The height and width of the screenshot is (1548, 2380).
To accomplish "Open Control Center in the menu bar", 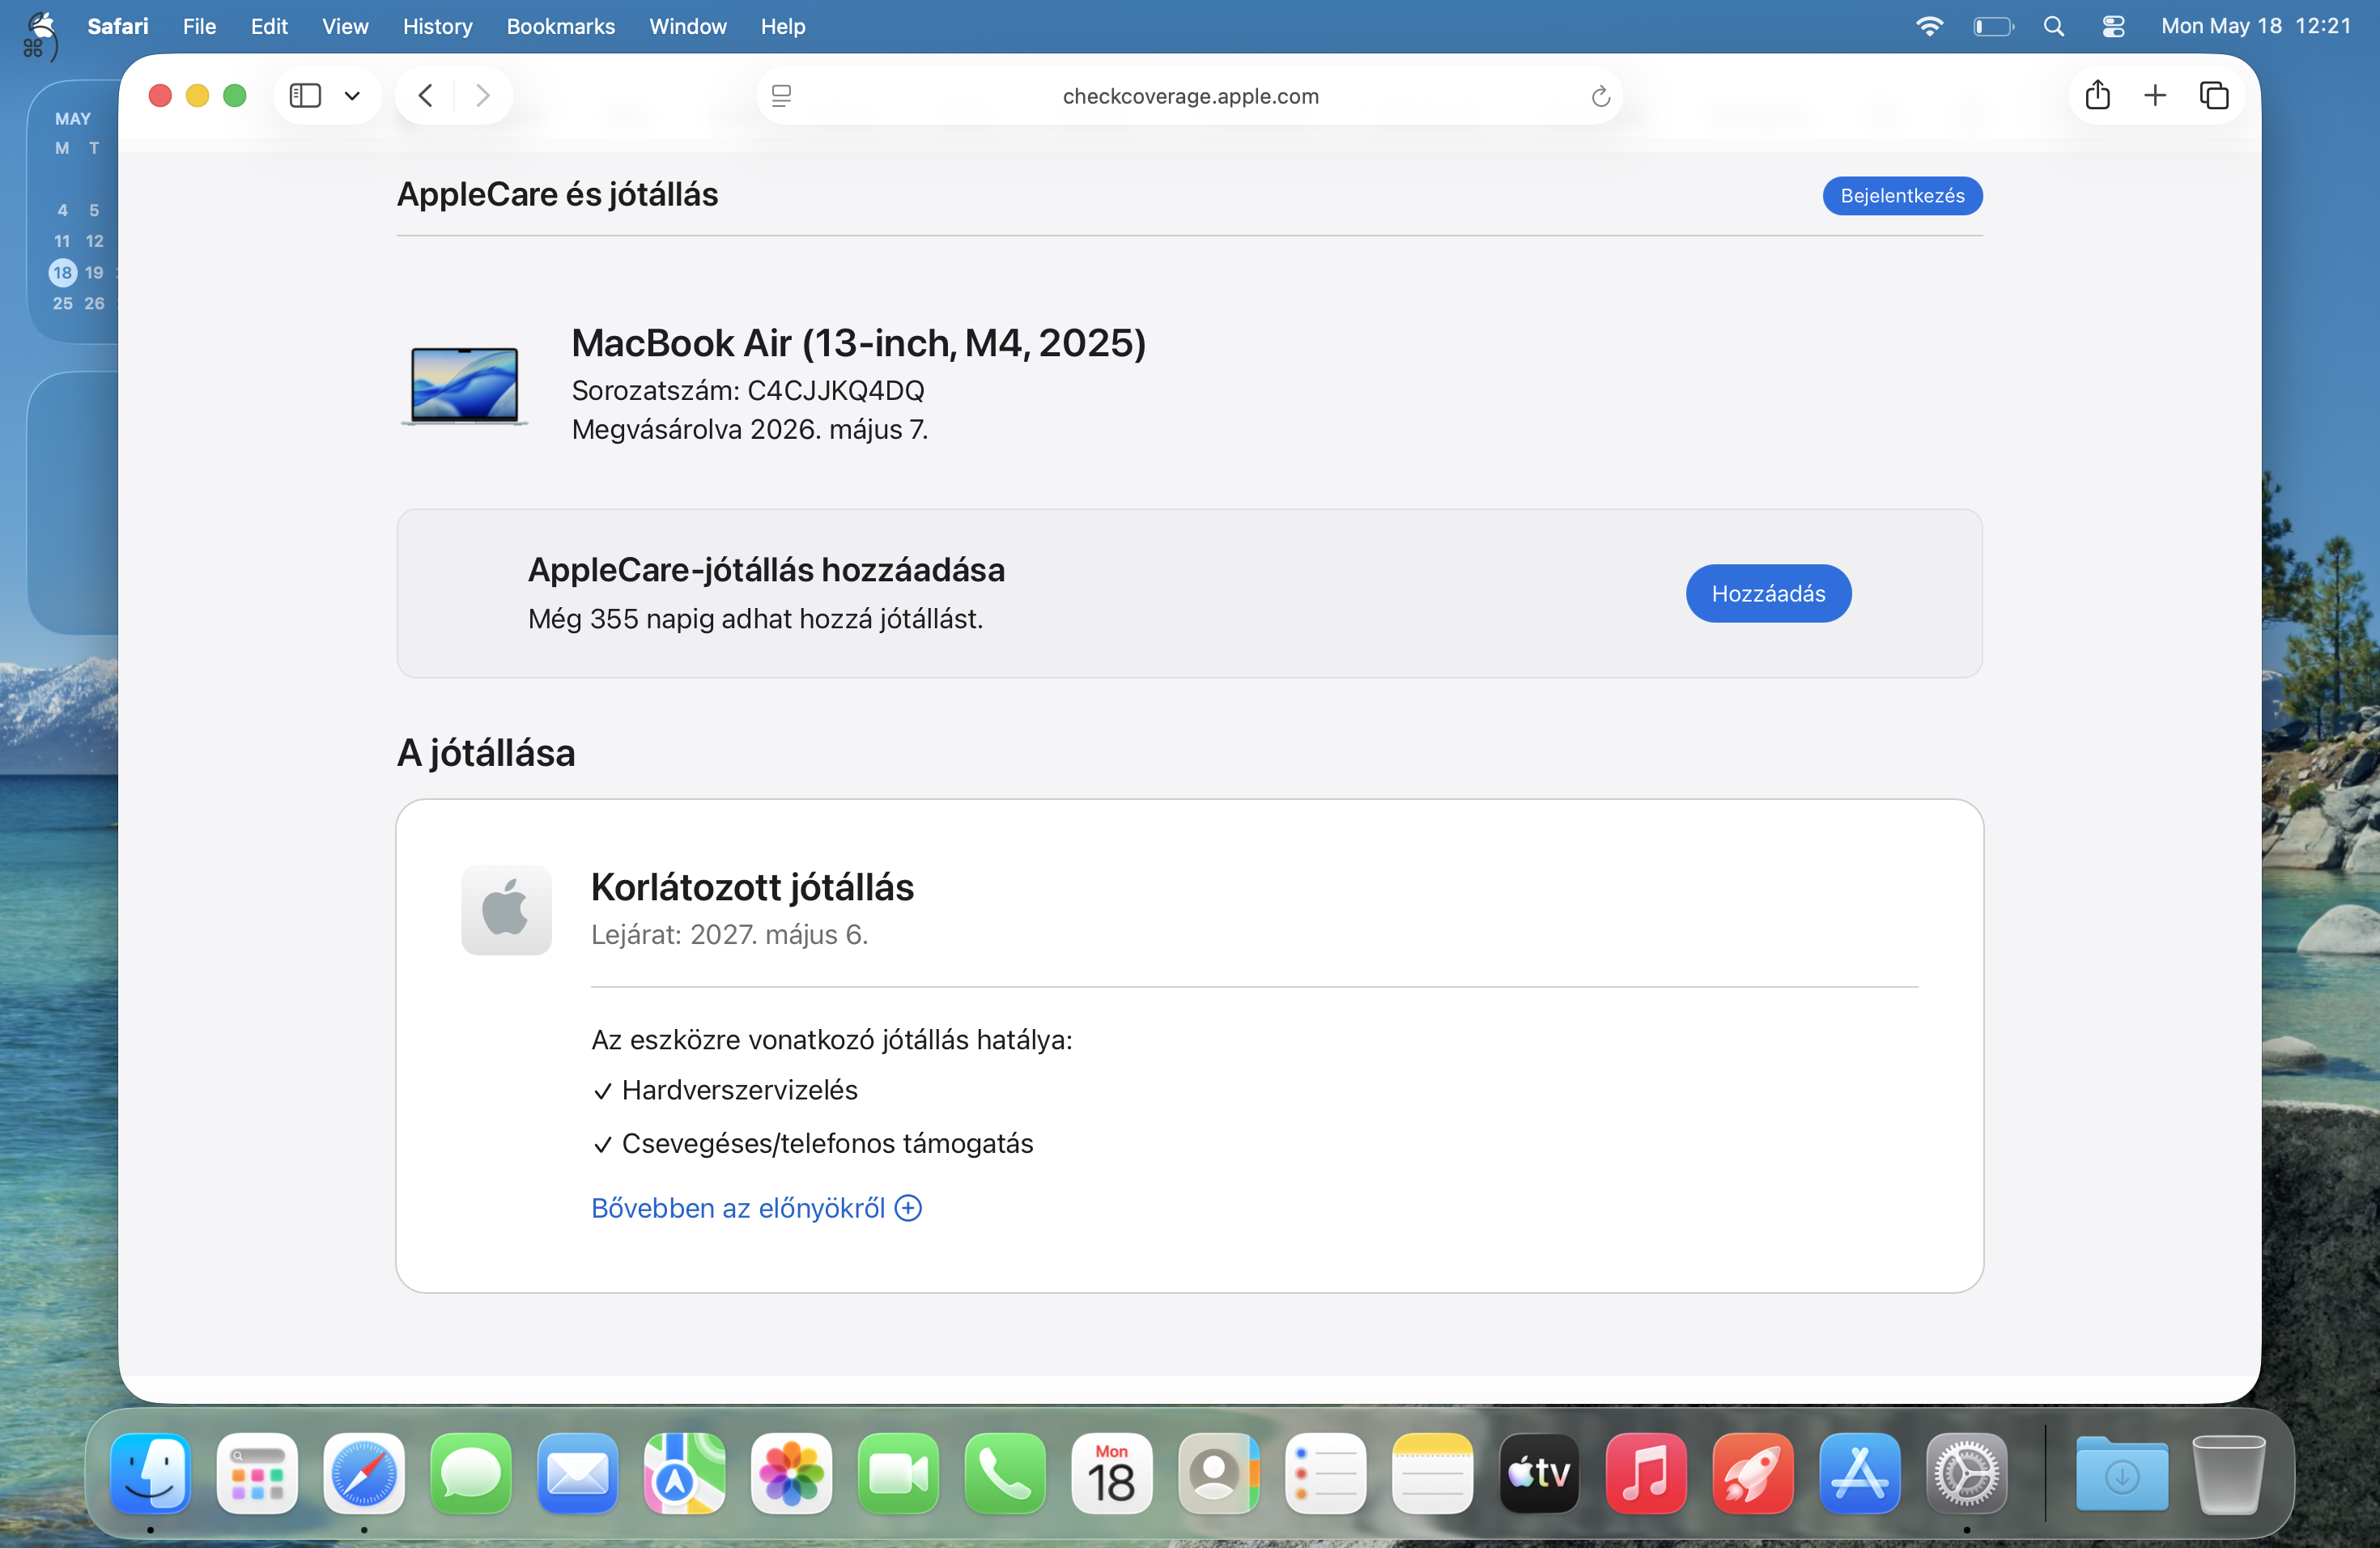I will [2113, 26].
